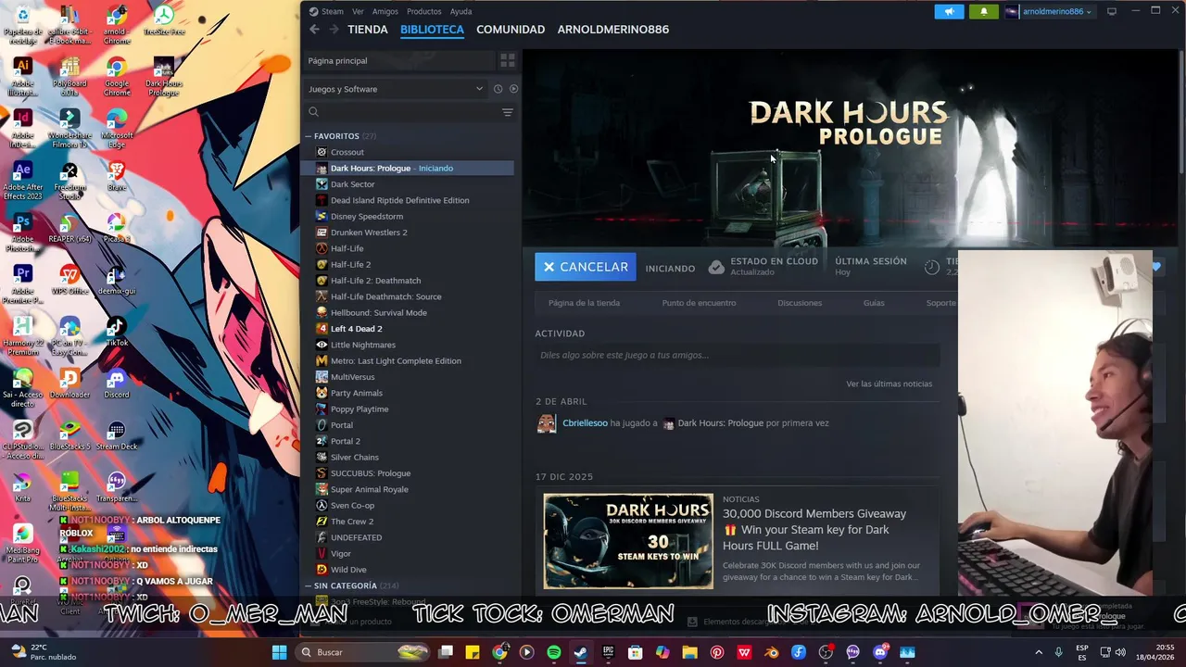Open Dark Hours Prologue desktop shortcut
Viewport: 1186px width, 667px height.
pos(164,77)
